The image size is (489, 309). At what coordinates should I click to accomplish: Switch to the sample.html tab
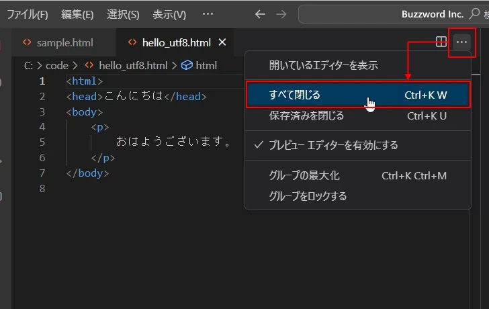[64, 42]
